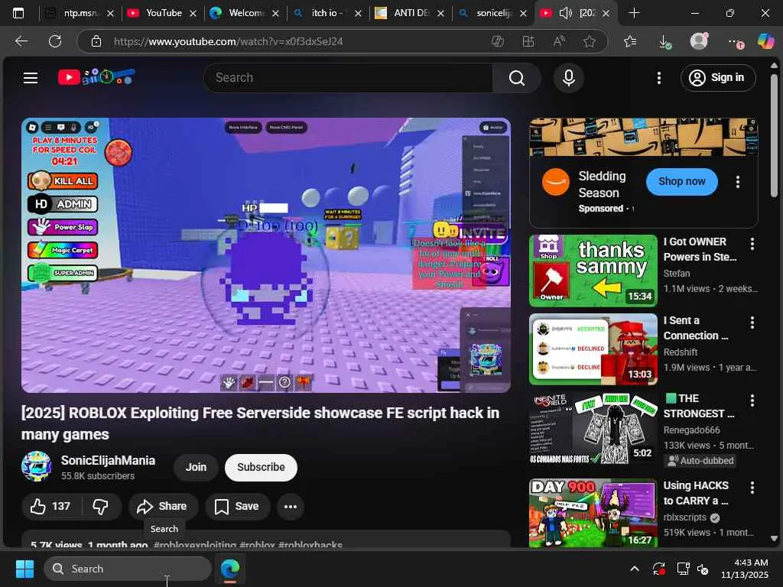The height and width of the screenshot is (587, 783).
Task: Open YouTube settings three-dot menu
Action: point(658,78)
